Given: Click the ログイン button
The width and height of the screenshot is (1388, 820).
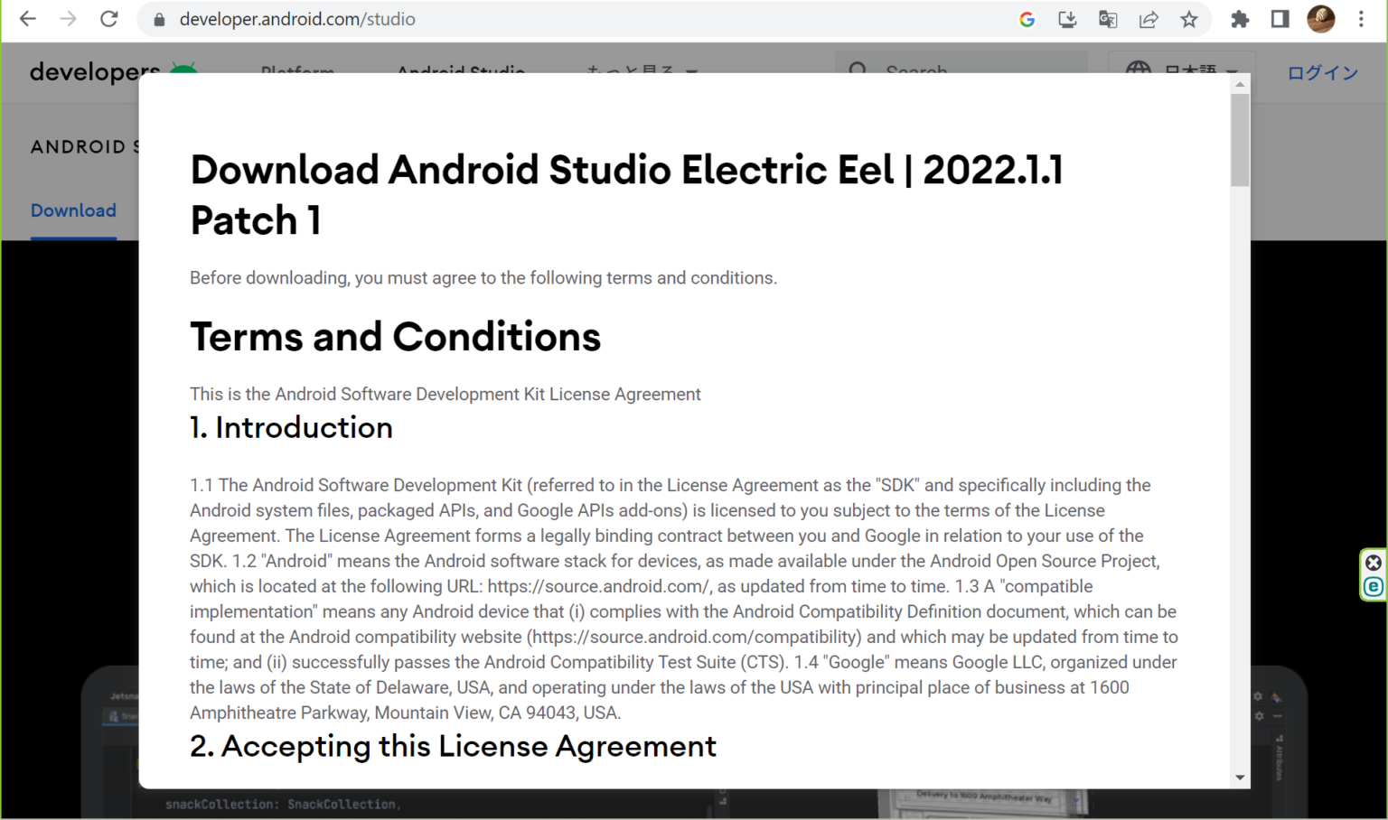Looking at the screenshot, I should click(1322, 72).
